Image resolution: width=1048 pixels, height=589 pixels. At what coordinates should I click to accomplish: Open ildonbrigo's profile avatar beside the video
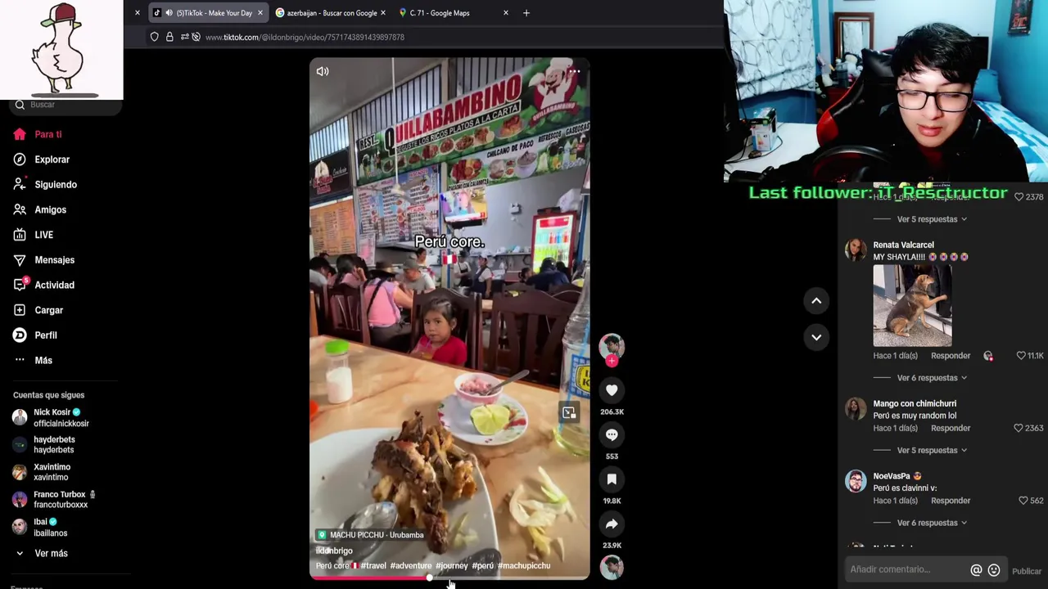pos(612,346)
